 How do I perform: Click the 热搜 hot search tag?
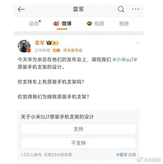[56, 51]
